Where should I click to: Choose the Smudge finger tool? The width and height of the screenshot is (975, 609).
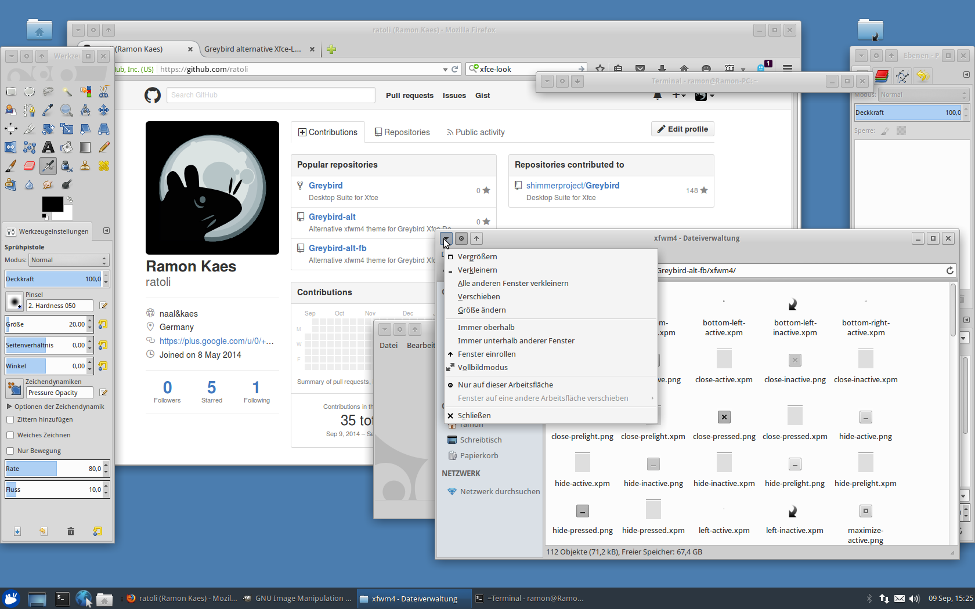coord(48,184)
